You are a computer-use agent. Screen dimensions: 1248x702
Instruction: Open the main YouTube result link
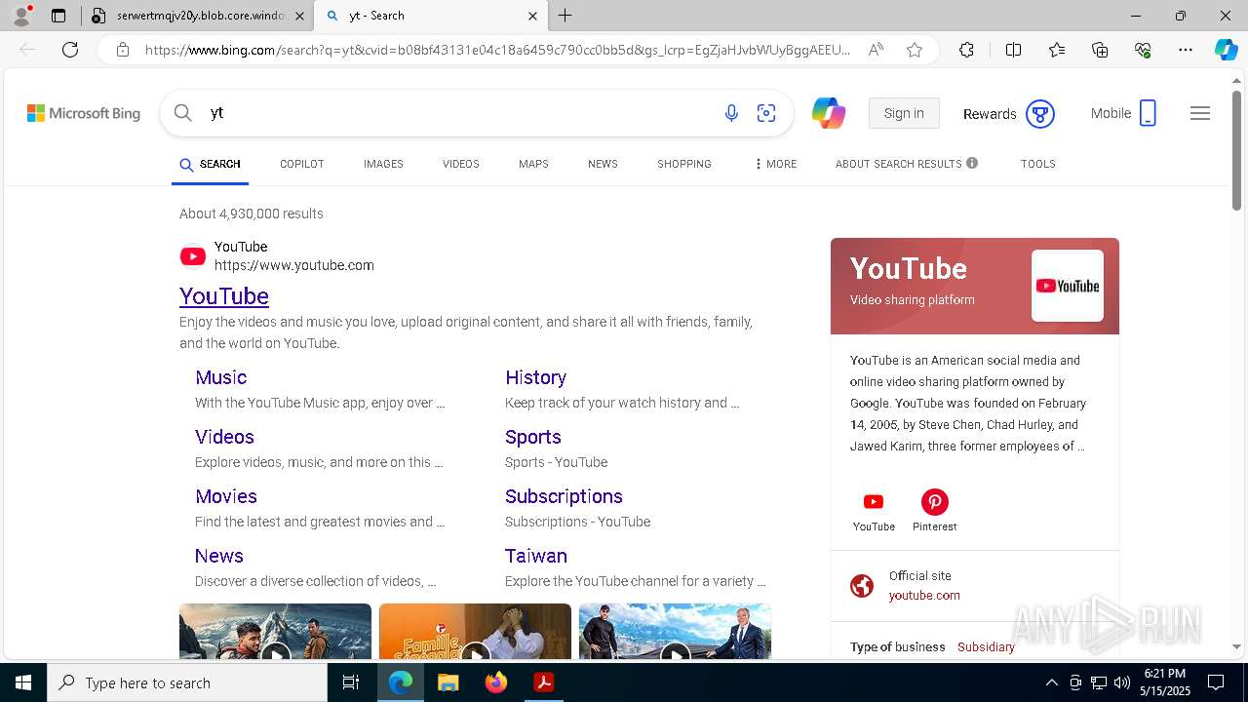pyautogui.click(x=224, y=295)
